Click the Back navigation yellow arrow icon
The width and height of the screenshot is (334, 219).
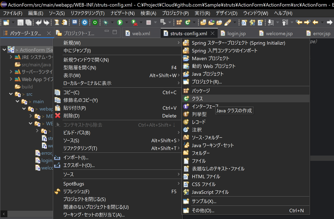pos(315,23)
